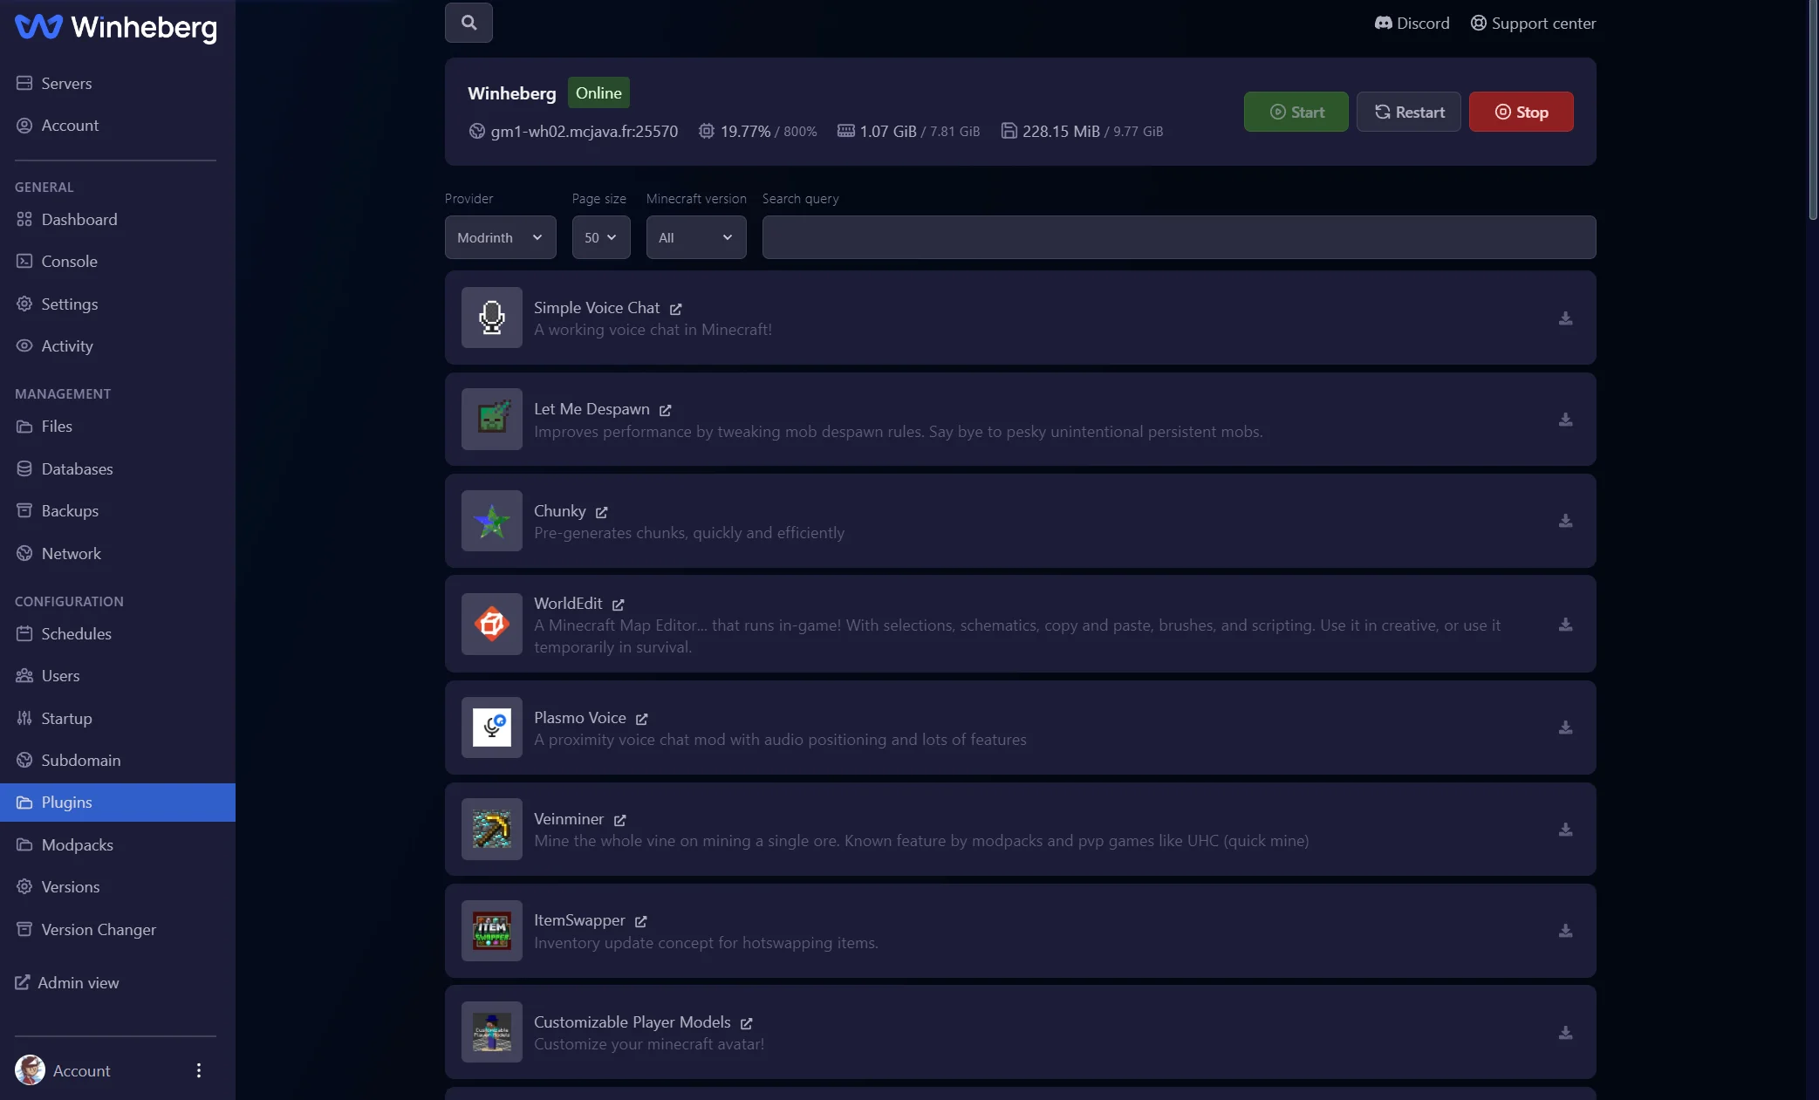Image resolution: width=1819 pixels, height=1100 pixels.
Task: Open Veinminer external link icon
Action: [619, 820]
